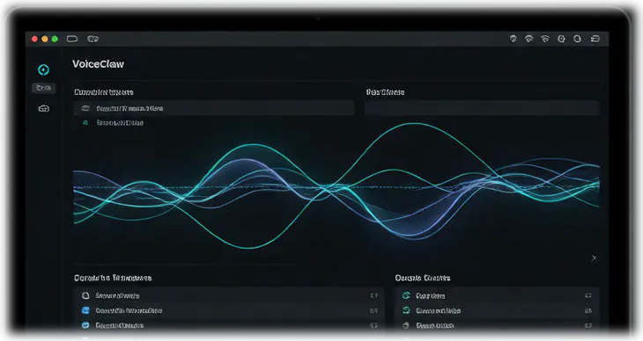643x341 pixels.
Task: Click the Wi-Fi icon next to the globe
Action: 529,39
